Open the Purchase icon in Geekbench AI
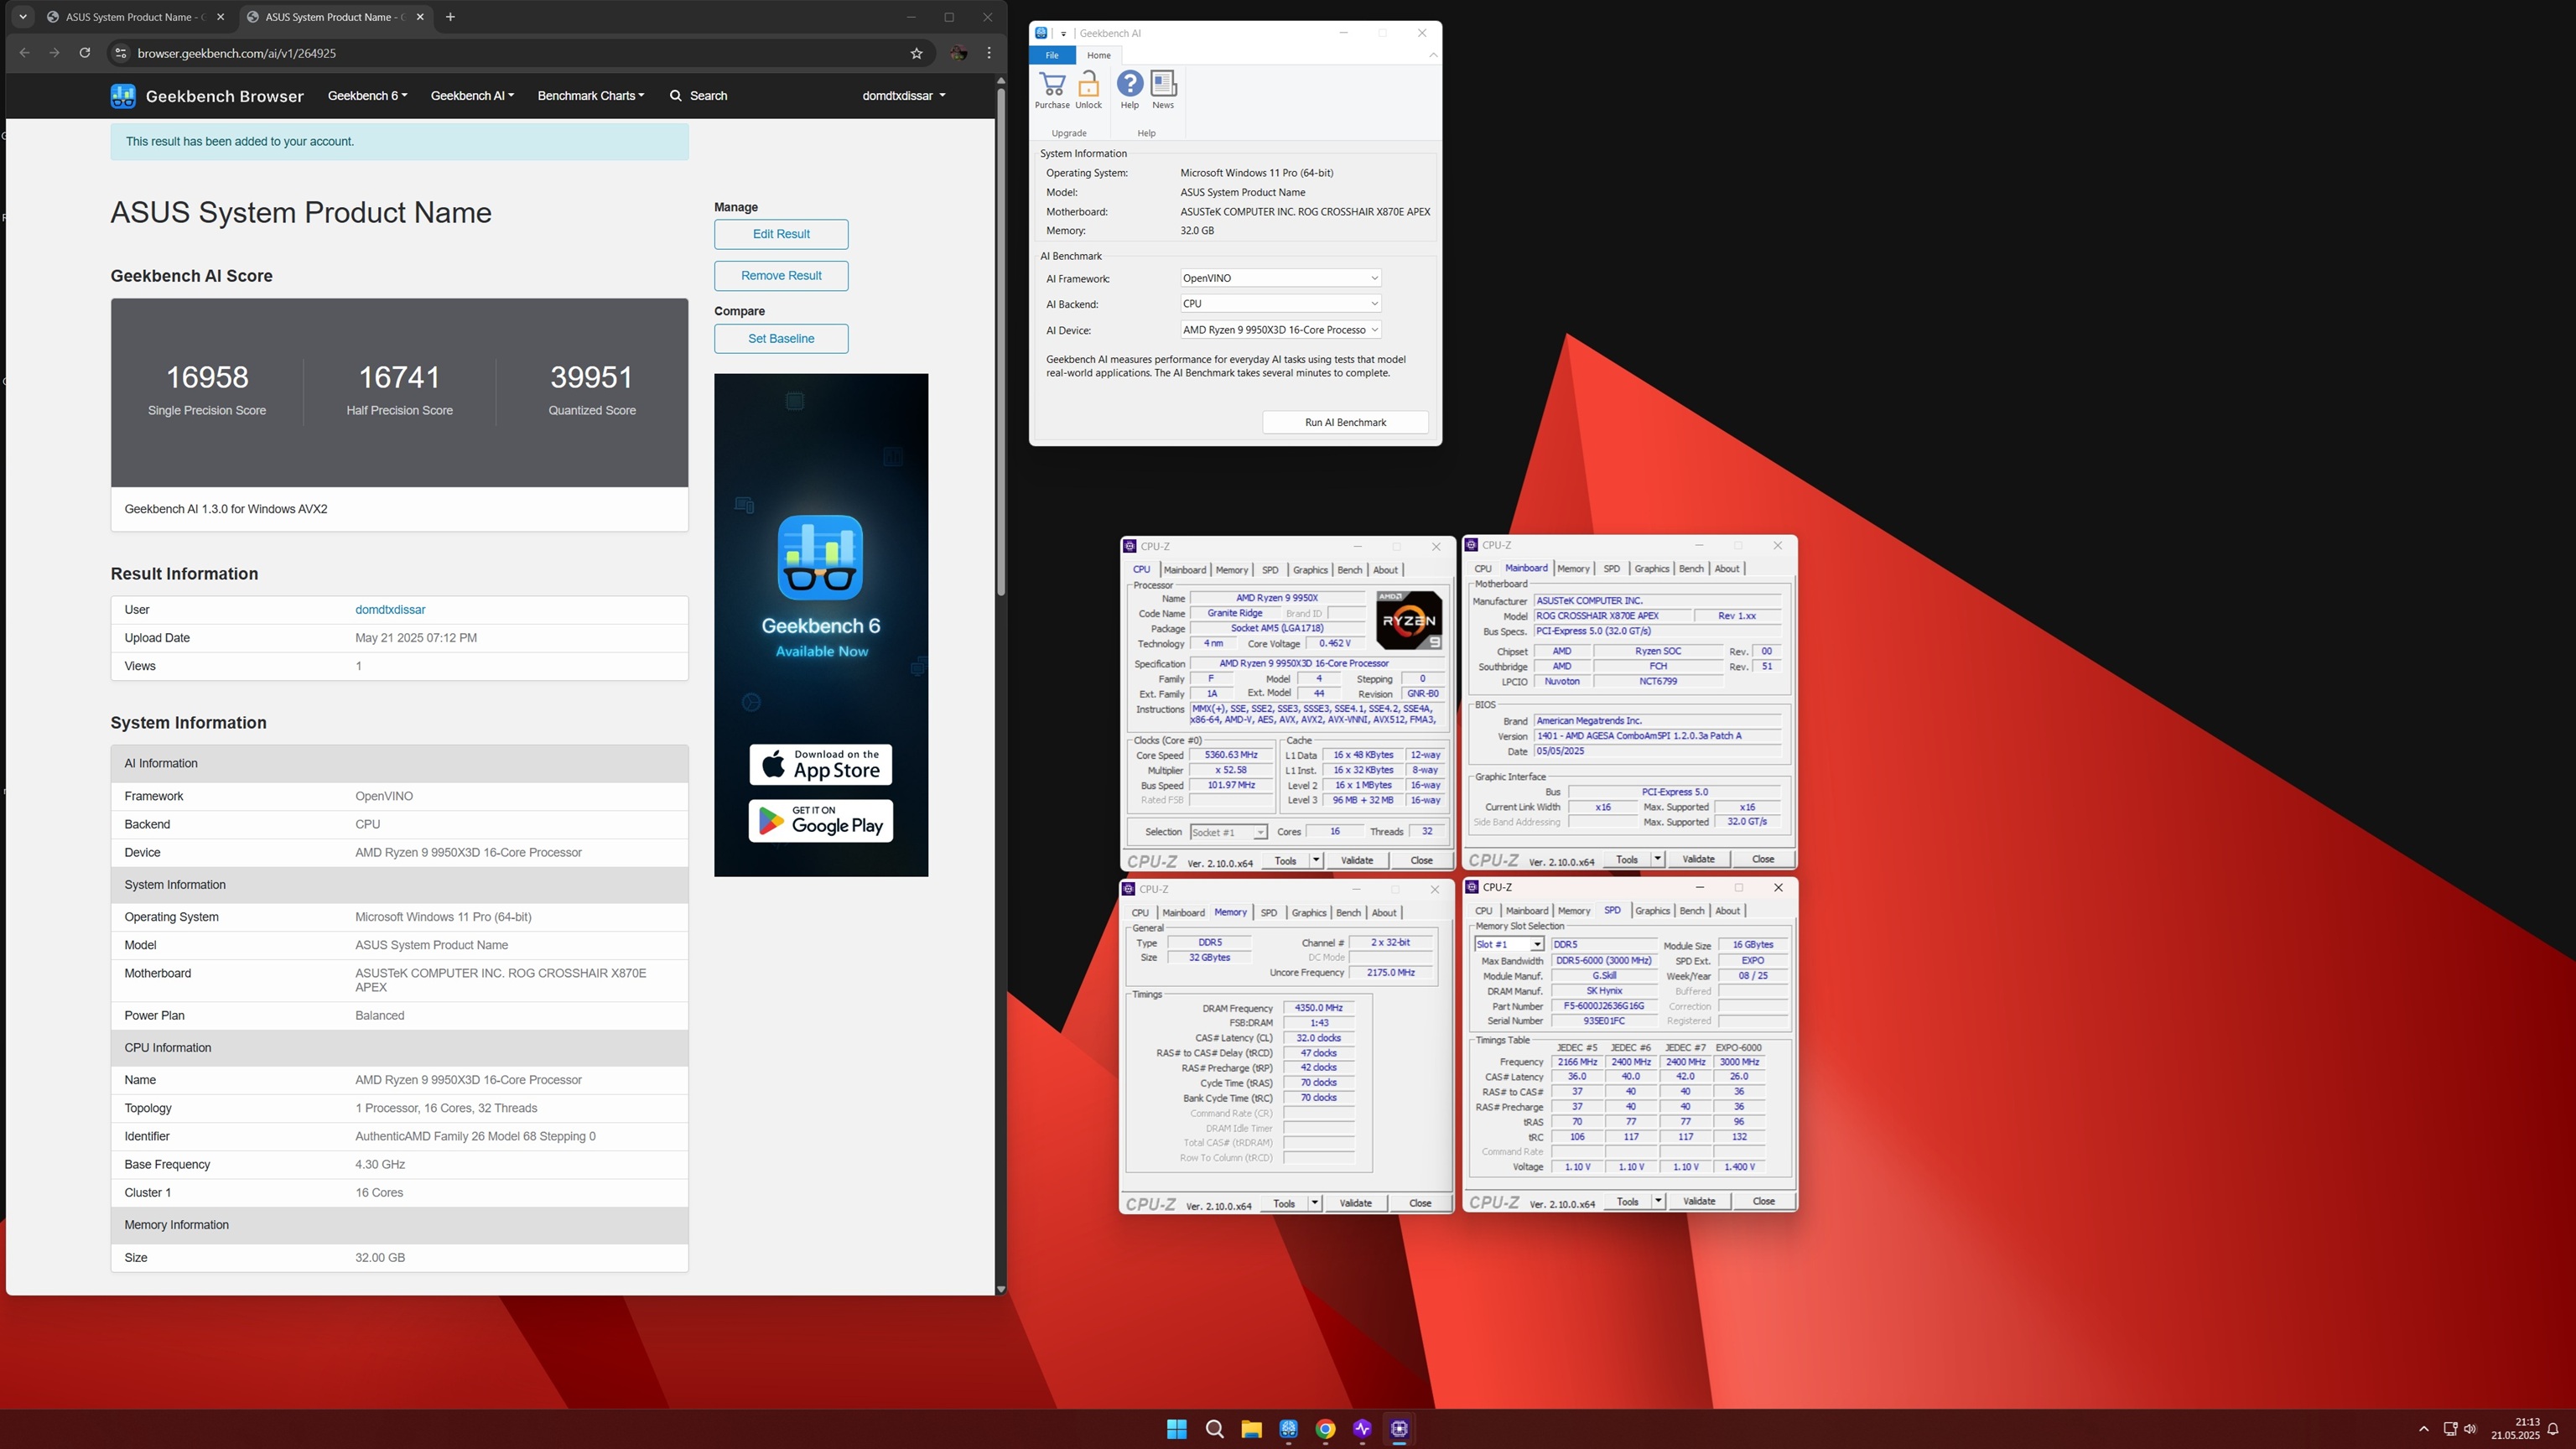 click(x=1051, y=89)
